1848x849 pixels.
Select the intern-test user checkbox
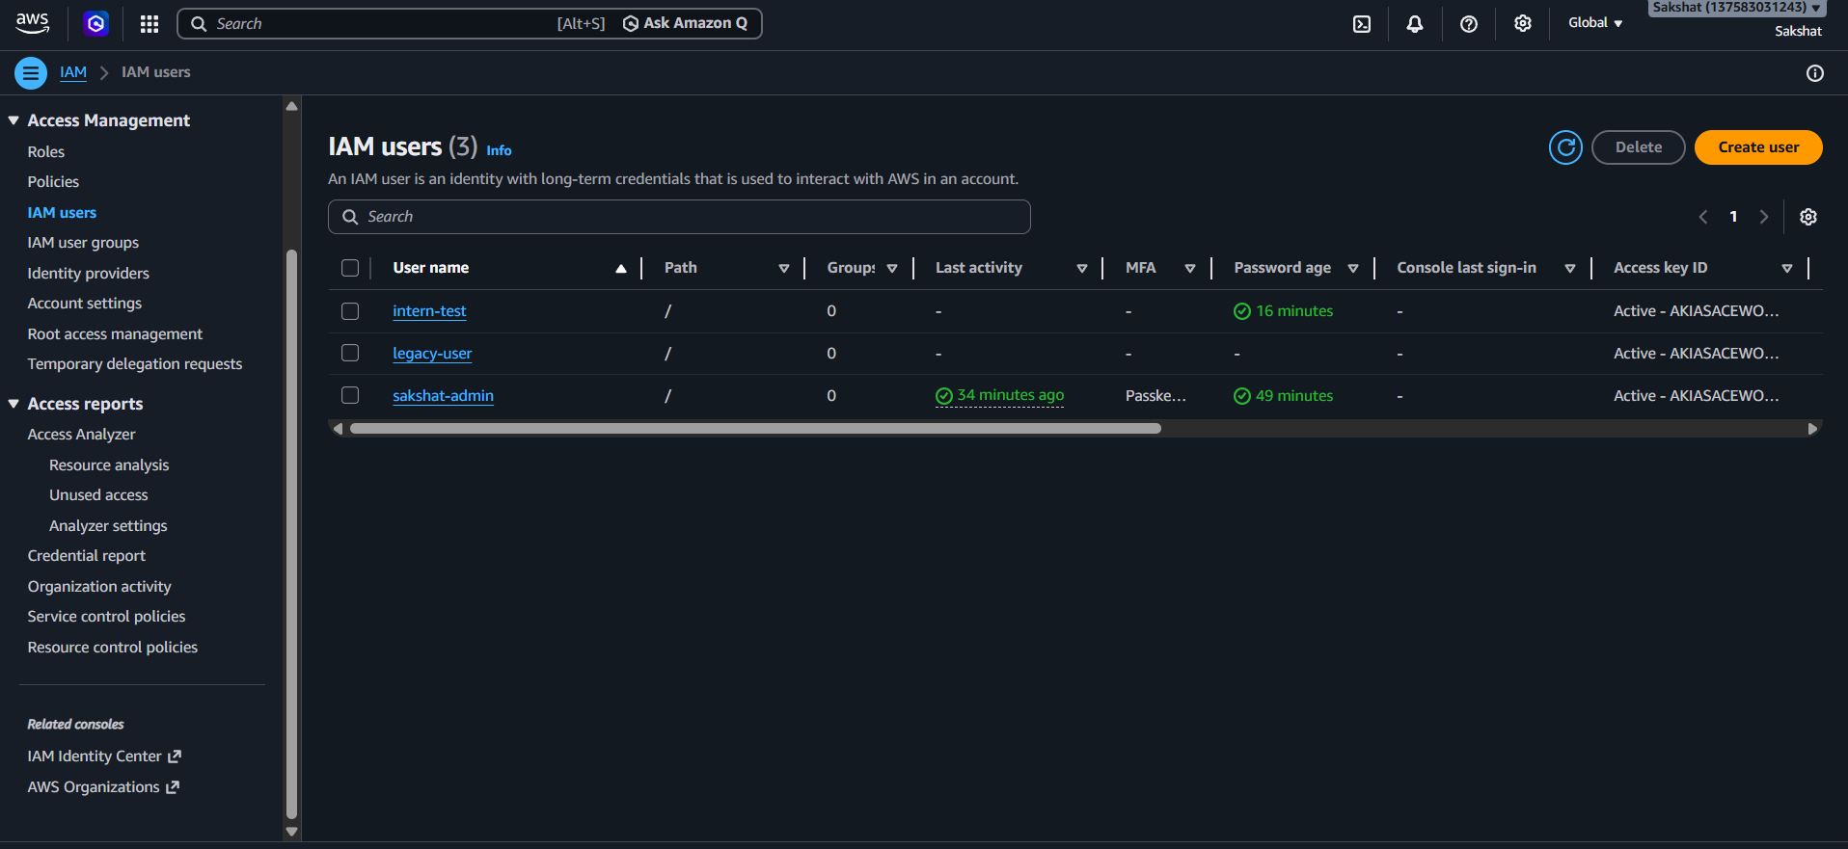pos(350,311)
